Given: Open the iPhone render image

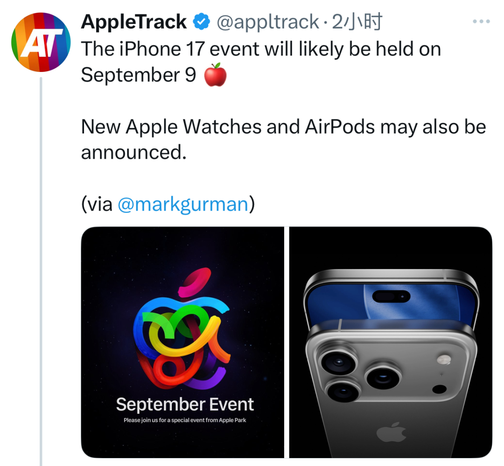Looking at the screenshot, I should pyautogui.click(x=391, y=342).
